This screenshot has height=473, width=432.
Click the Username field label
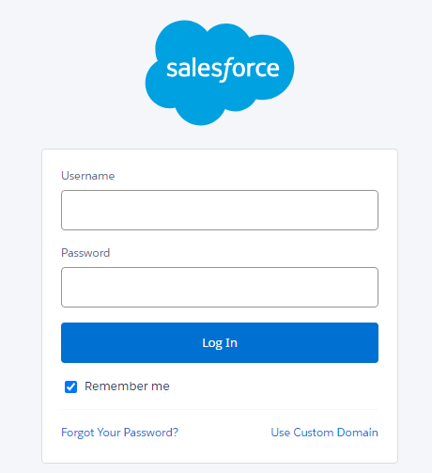click(88, 176)
